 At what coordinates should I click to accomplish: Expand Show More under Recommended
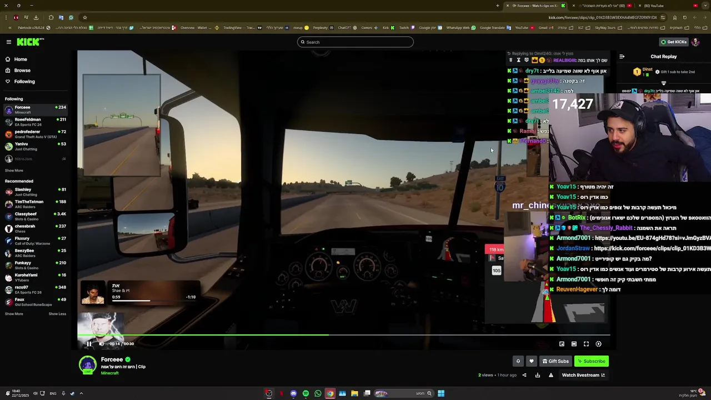coord(14,314)
